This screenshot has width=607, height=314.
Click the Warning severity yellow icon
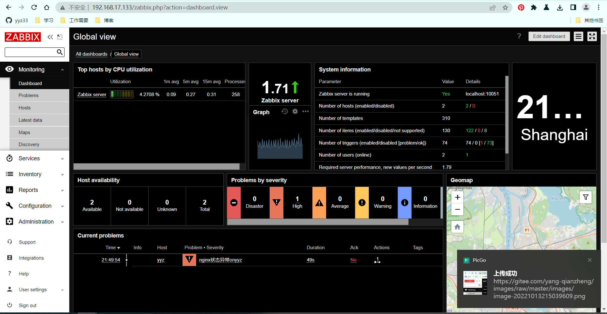[x=362, y=203]
